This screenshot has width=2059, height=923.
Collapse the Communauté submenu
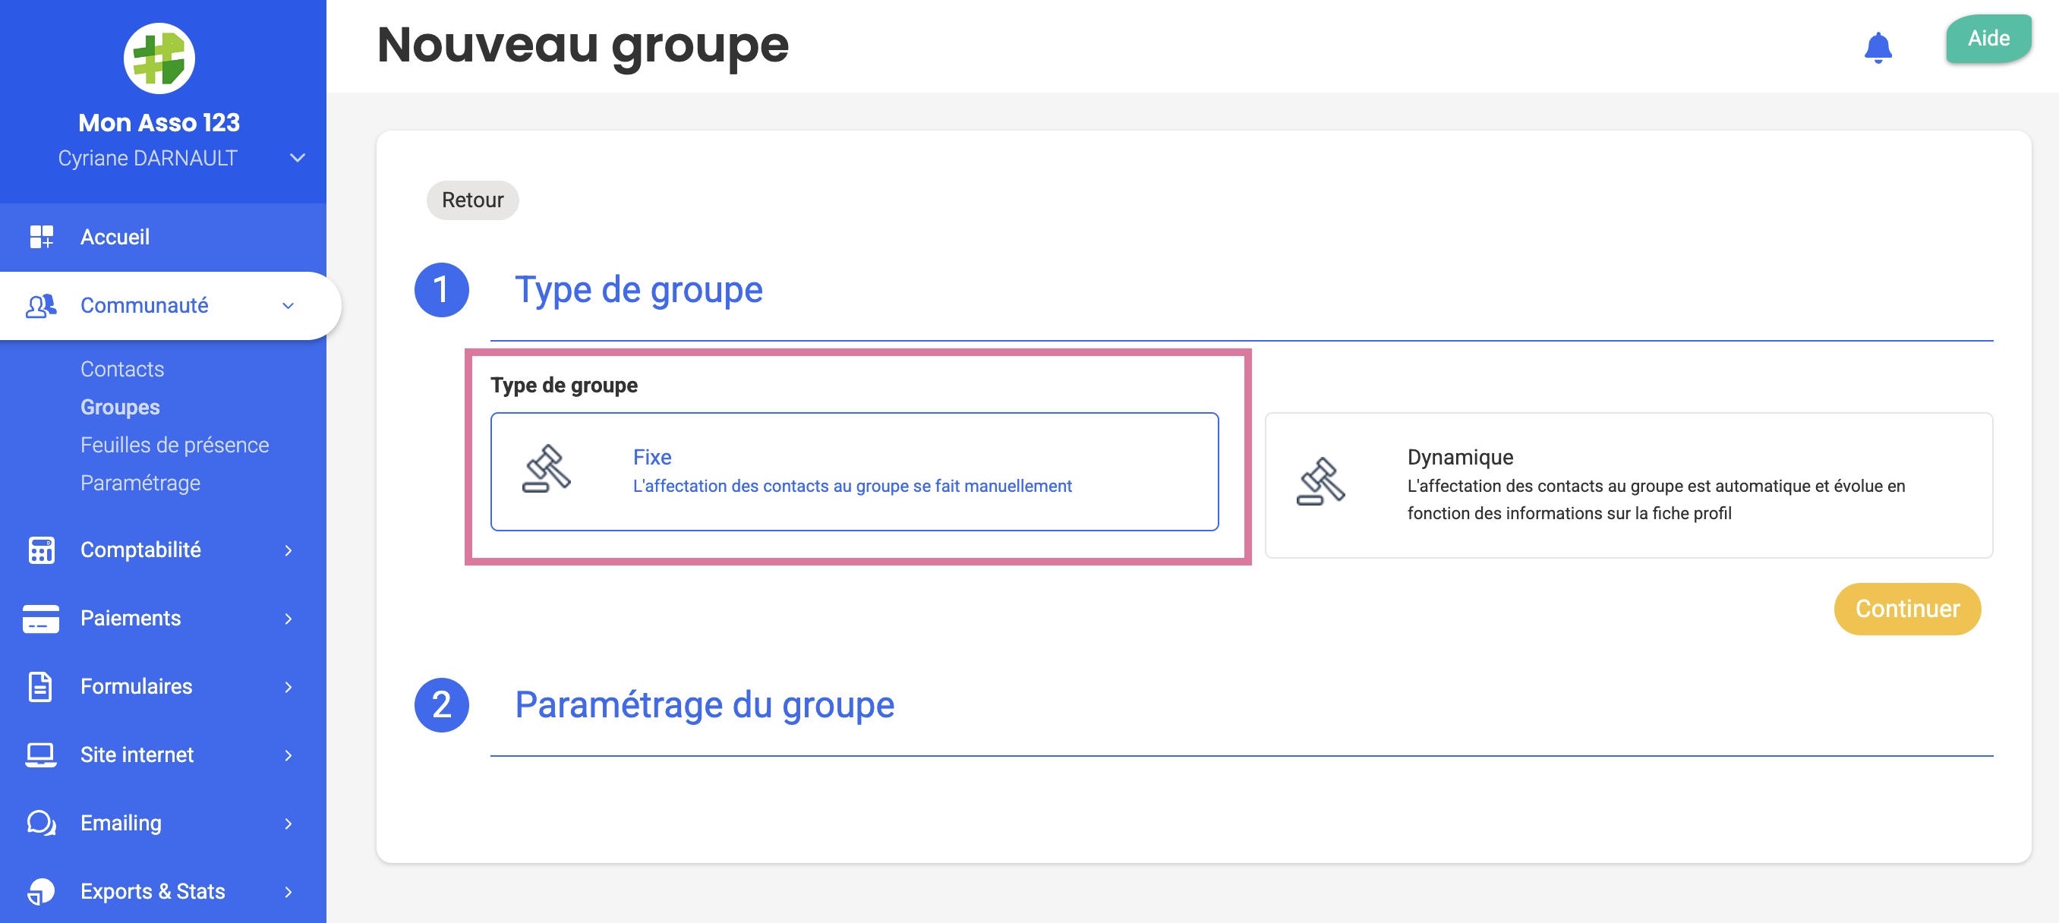(288, 305)
